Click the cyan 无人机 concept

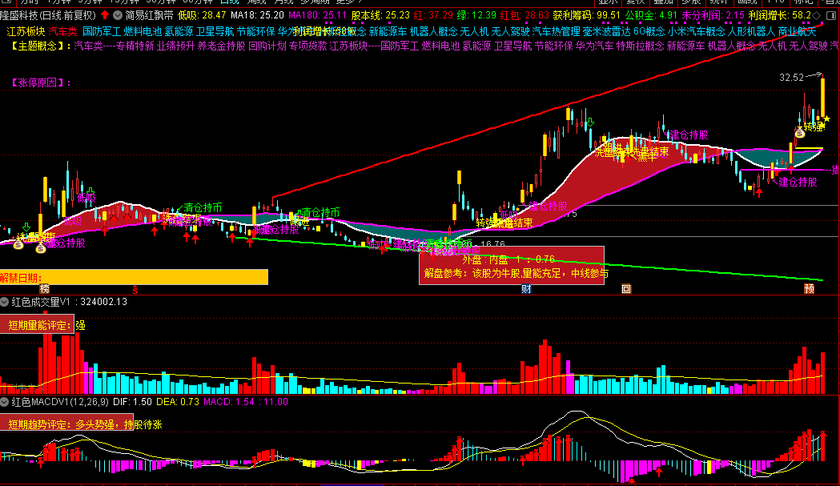tap(474, 31)
